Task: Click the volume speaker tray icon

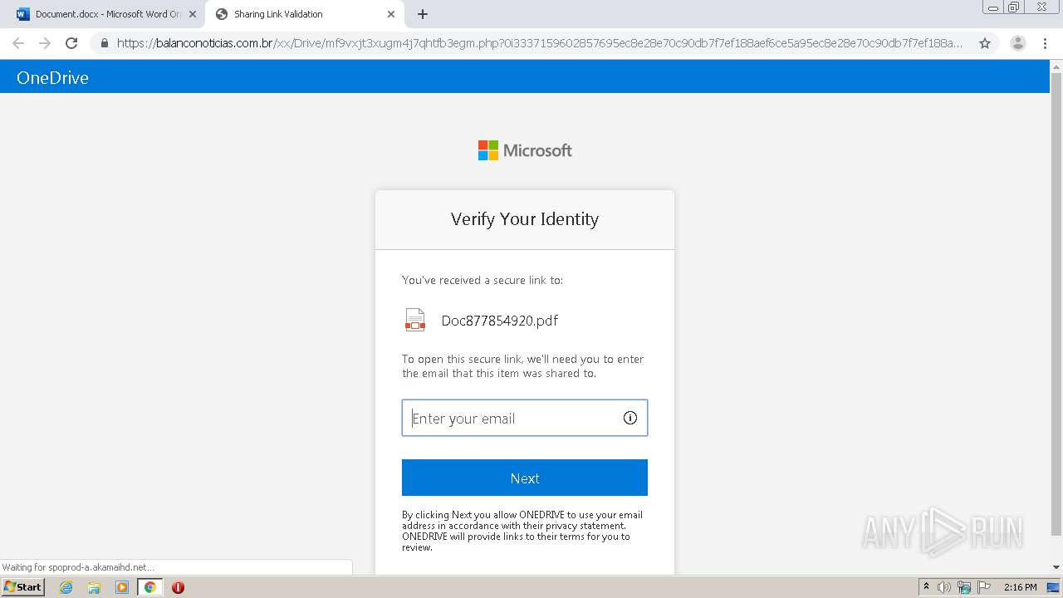Action: (x=944, y=587)
